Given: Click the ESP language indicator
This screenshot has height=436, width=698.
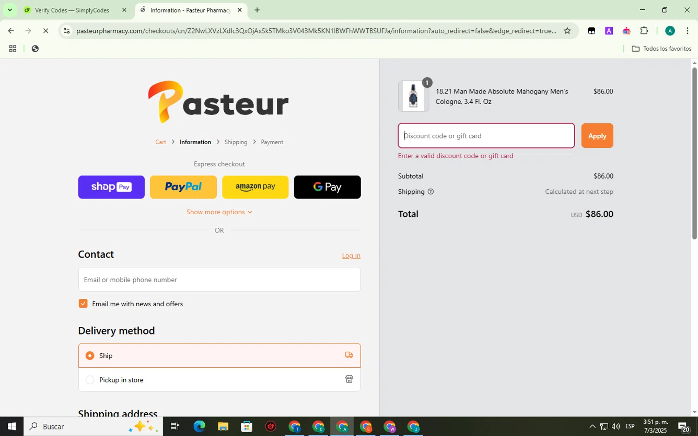Looking at the screenshot, I should [x=630, y=426].
